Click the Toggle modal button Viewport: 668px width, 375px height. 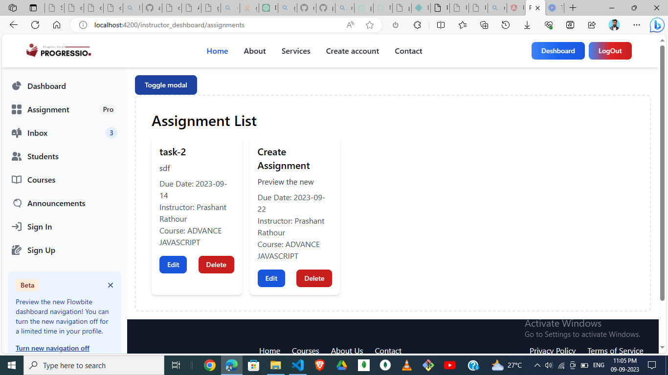(x=166, y=85)
